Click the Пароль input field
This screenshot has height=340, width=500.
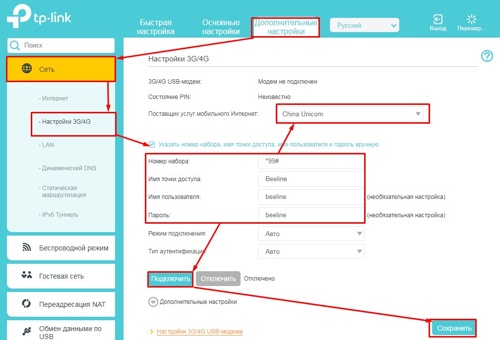pos(311,215)
